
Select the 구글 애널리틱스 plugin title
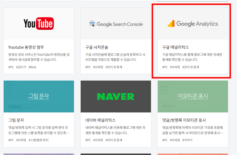(x=175, y=47)
